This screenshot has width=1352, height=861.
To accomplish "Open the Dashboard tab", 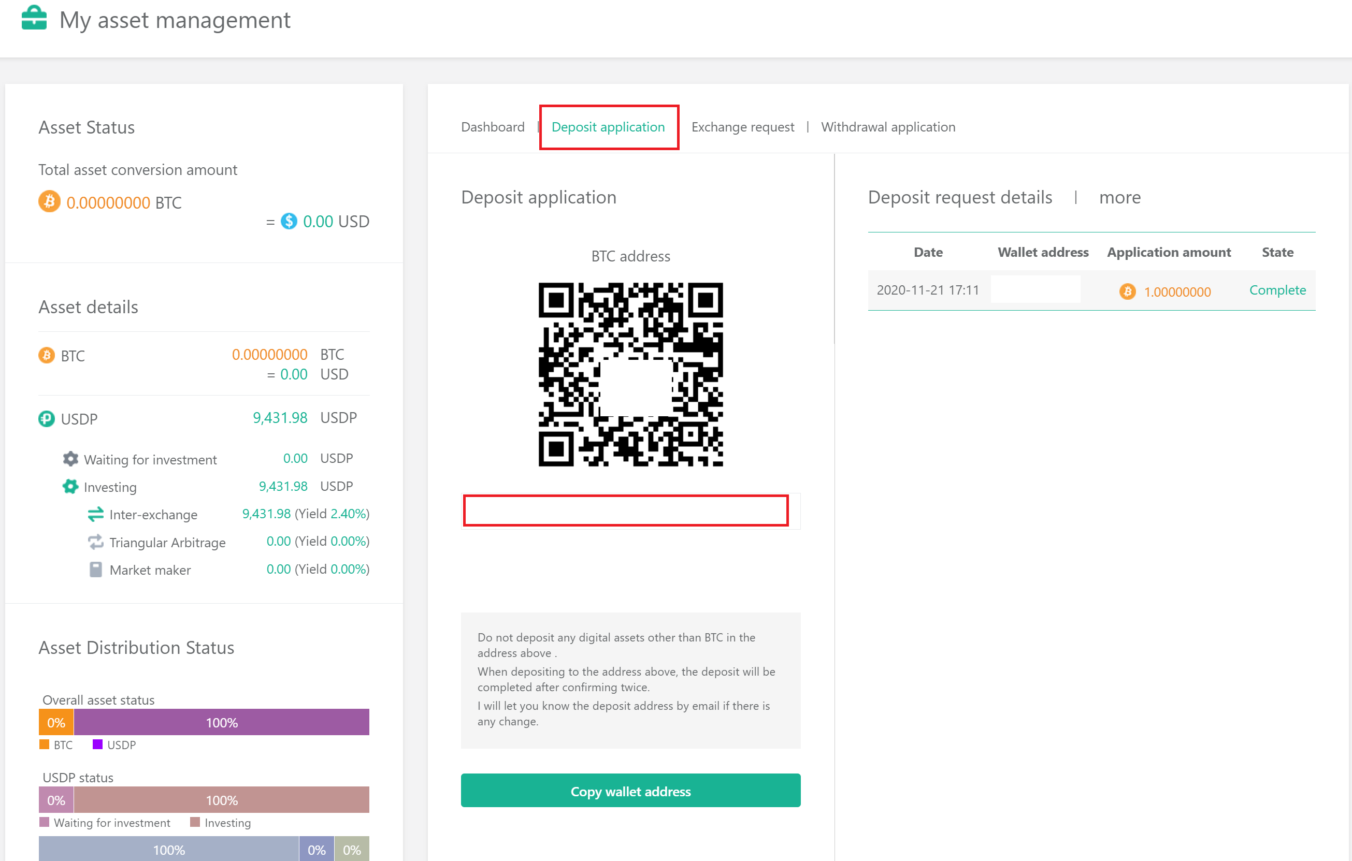I will point(493,127).
